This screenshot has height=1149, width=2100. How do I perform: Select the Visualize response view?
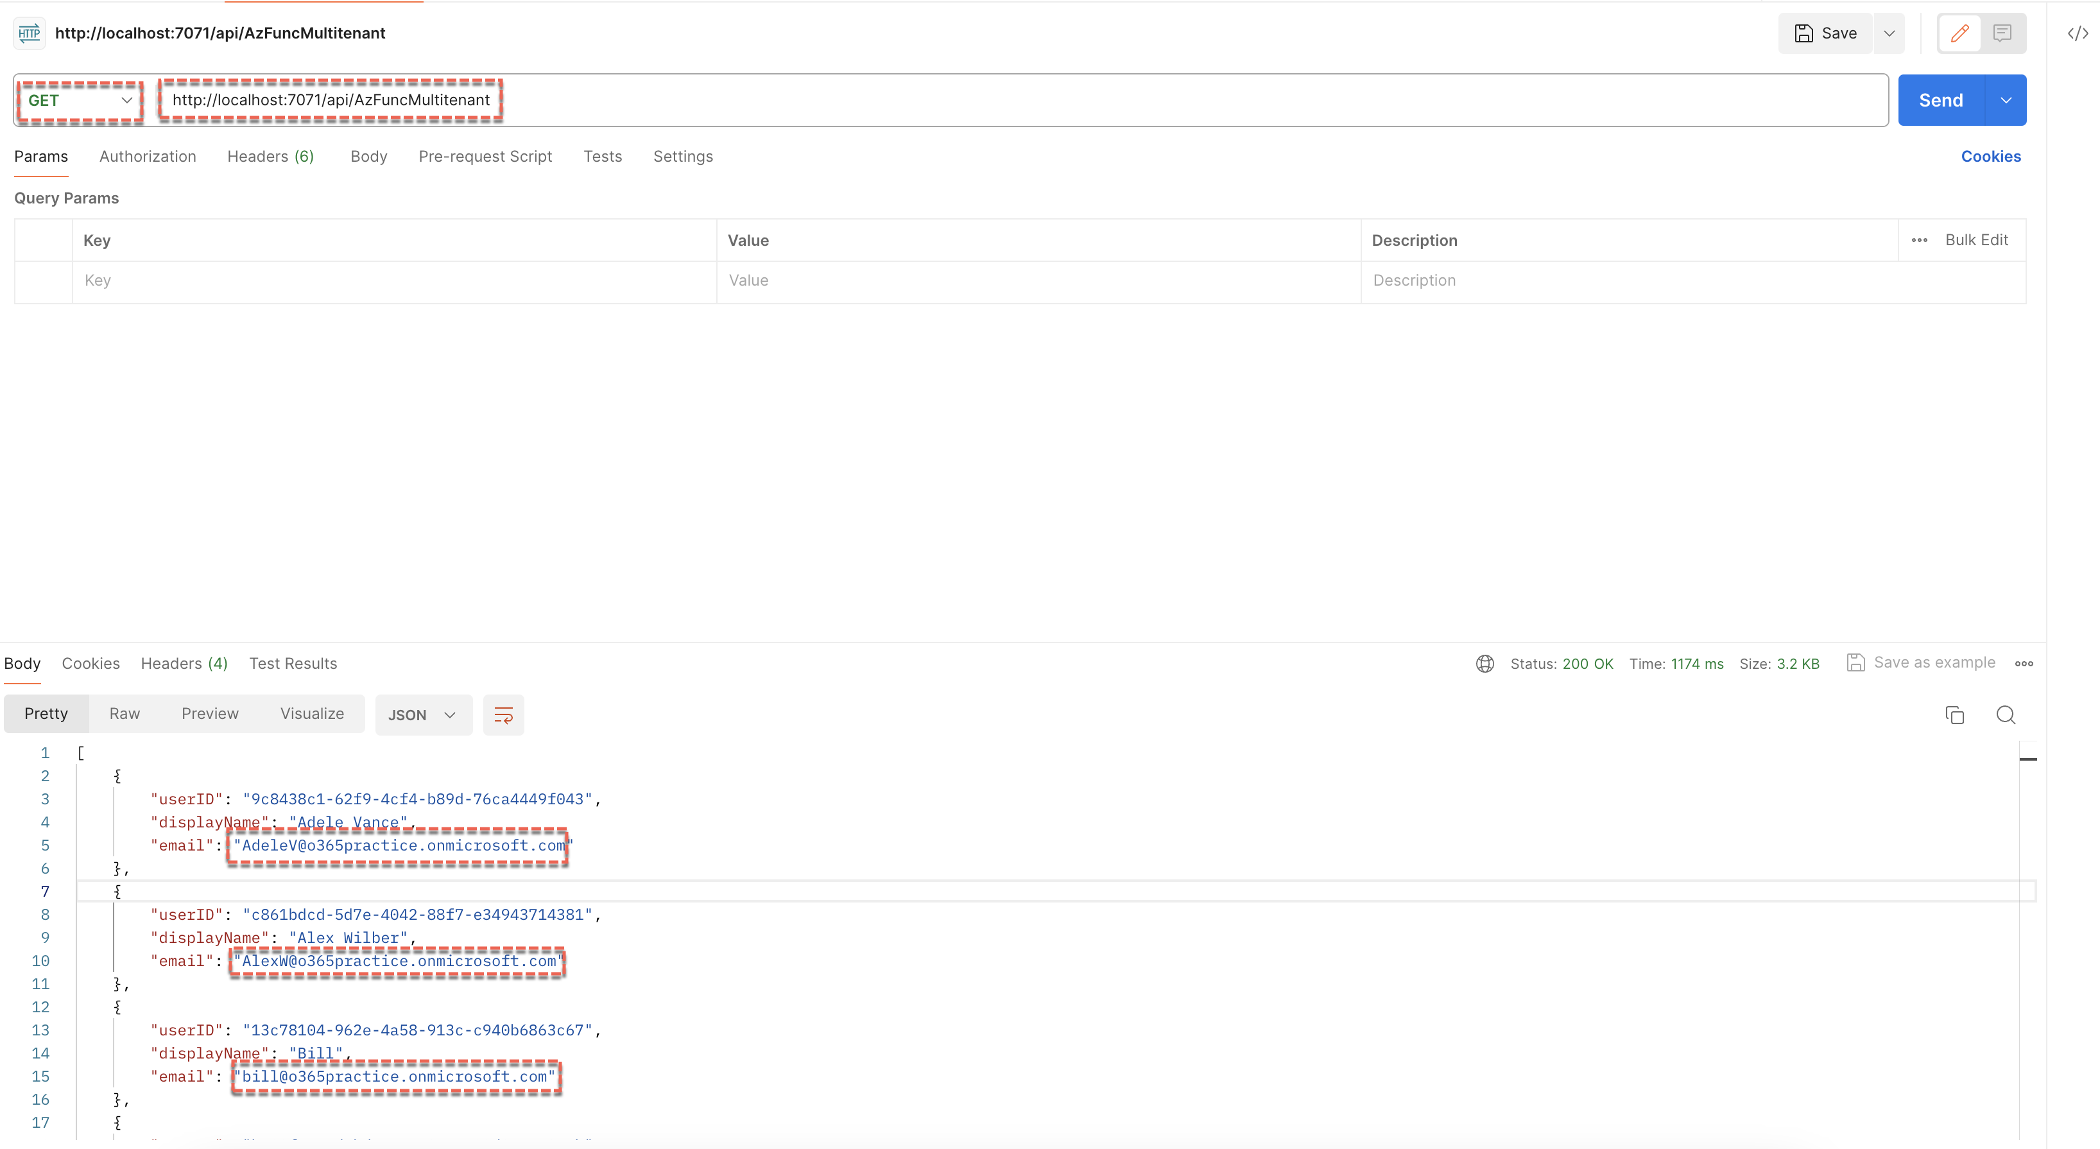pos(311,713)
